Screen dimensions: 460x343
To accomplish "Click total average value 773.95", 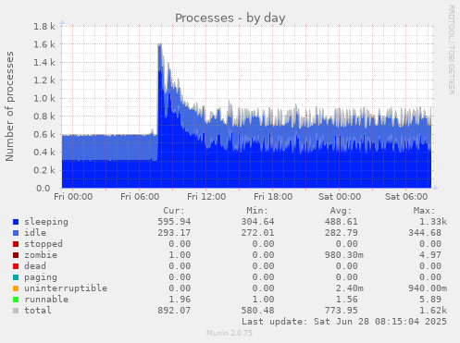I will [341, 311].
